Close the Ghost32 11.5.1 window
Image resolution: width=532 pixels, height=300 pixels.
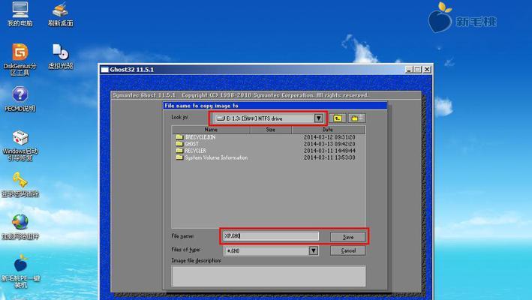pyautogui.click(x=427, y=70)
